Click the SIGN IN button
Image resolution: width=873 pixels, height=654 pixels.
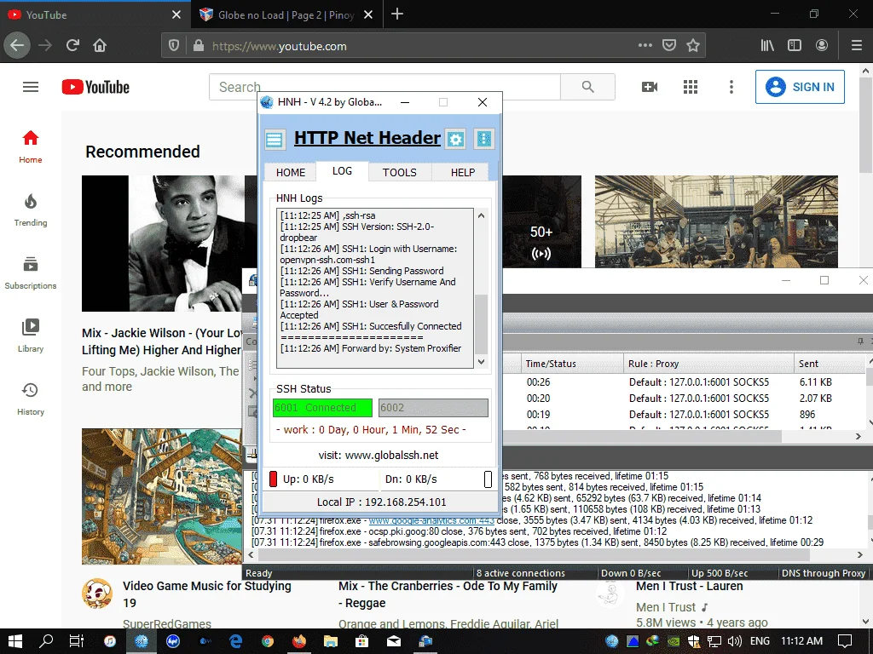click(800, 87)
